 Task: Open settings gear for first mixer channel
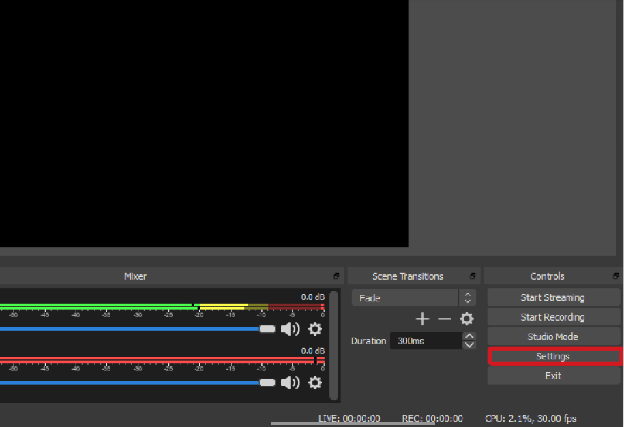click(315, 329)
